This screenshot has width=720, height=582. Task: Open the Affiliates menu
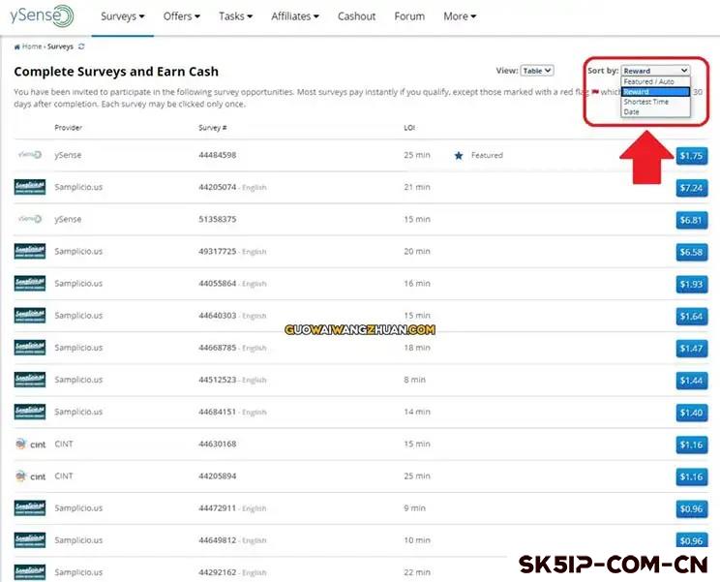pyautogui.click(x=295, y=16)
